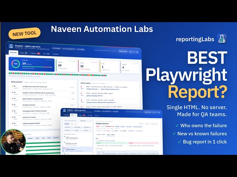Open the Any feature filter dropdown
This screenshot has height=177, width=237.
pos(87,127)
